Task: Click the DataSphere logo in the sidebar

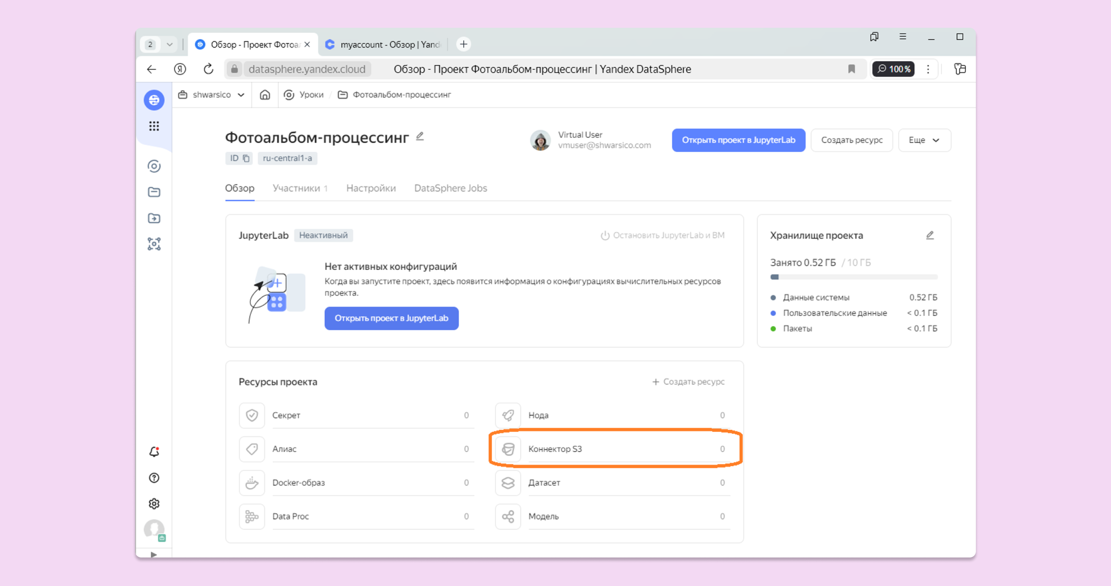Action: pyautogui.click(x=154, y=100)
